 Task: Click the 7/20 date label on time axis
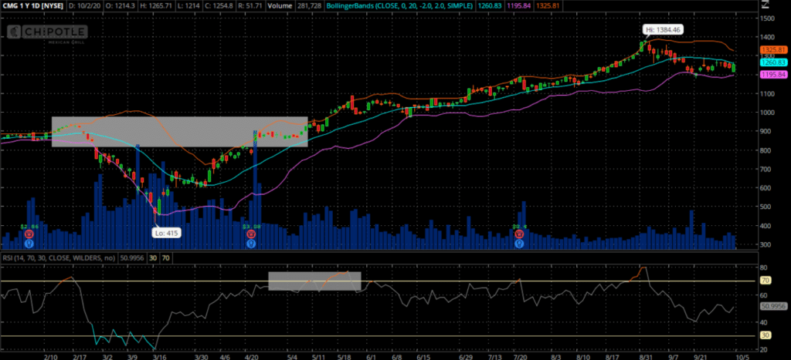(x=521, y=355)
